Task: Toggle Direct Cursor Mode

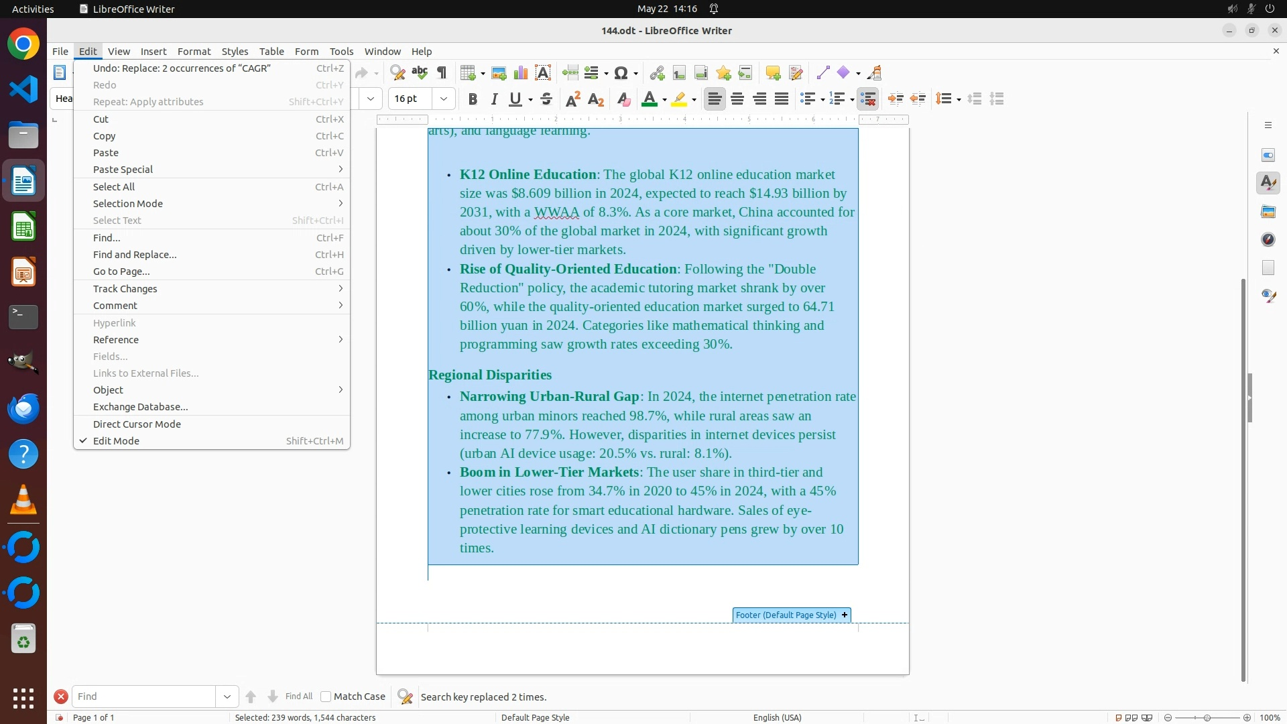Action: [137, 424]
